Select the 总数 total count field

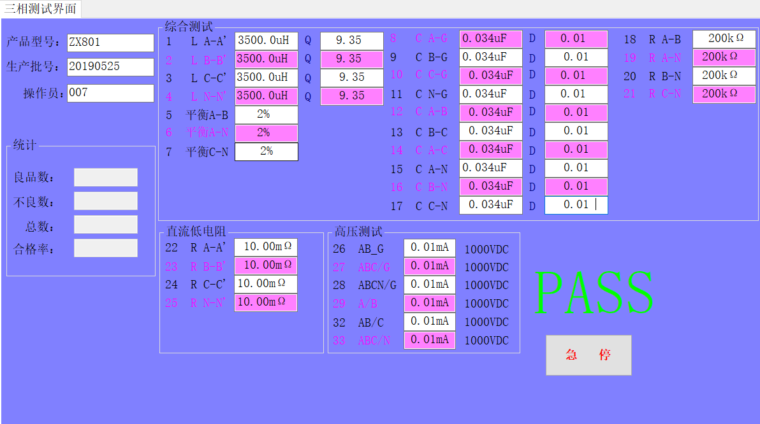coord(105,224)
